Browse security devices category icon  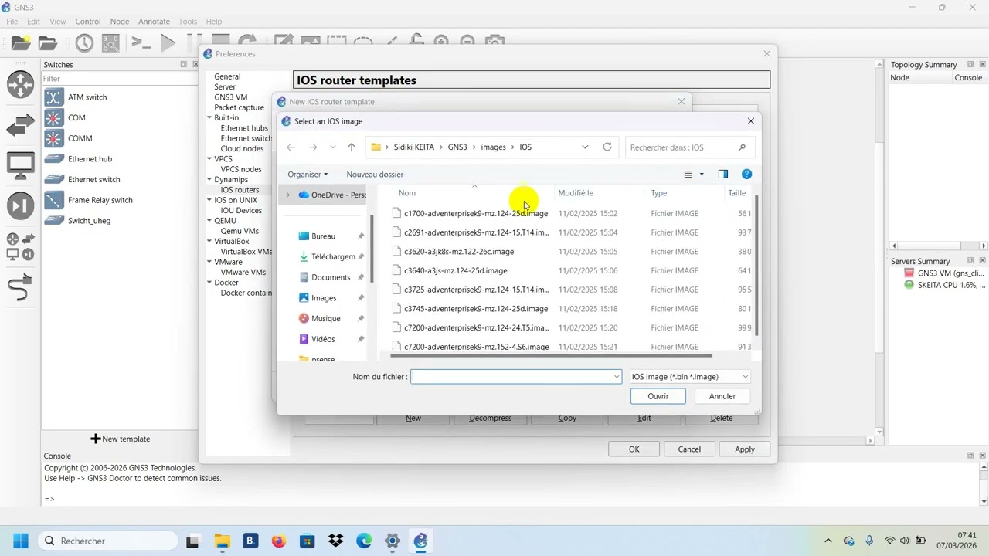point(21,205)
